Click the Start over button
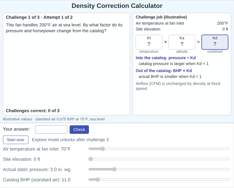This screenshot has height=188, width=234. pos(16,140)
